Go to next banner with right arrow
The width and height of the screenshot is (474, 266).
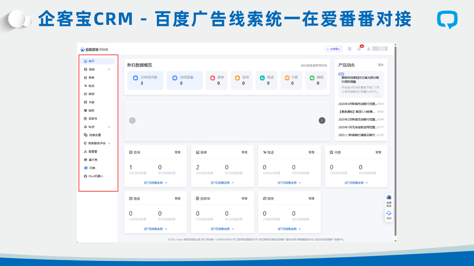coord(322,121)
